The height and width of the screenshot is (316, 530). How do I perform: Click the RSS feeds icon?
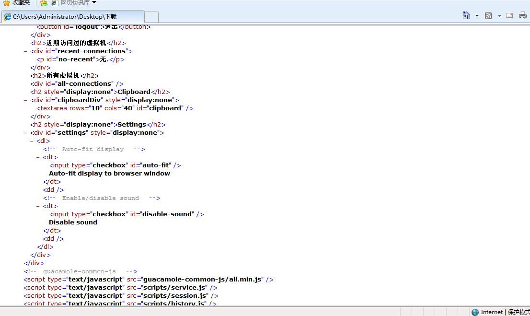click(x=488, y=16)
